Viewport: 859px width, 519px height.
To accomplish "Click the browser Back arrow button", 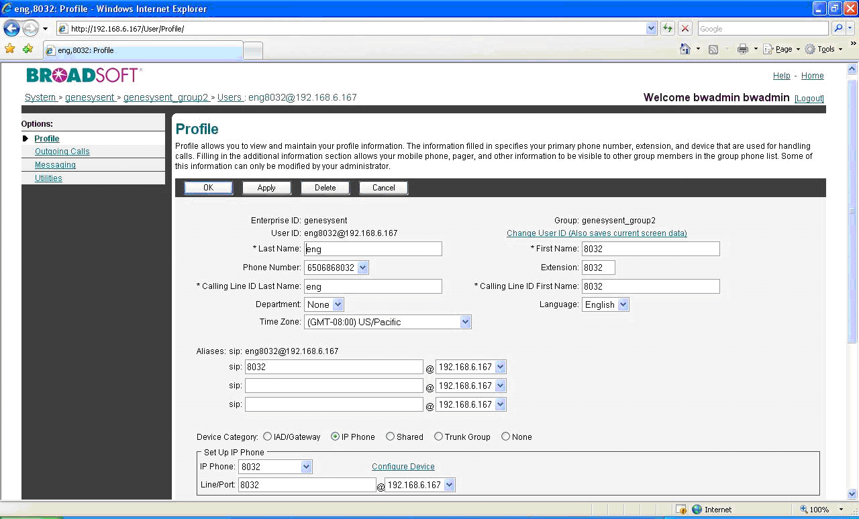I will click(x=11, y=28).
